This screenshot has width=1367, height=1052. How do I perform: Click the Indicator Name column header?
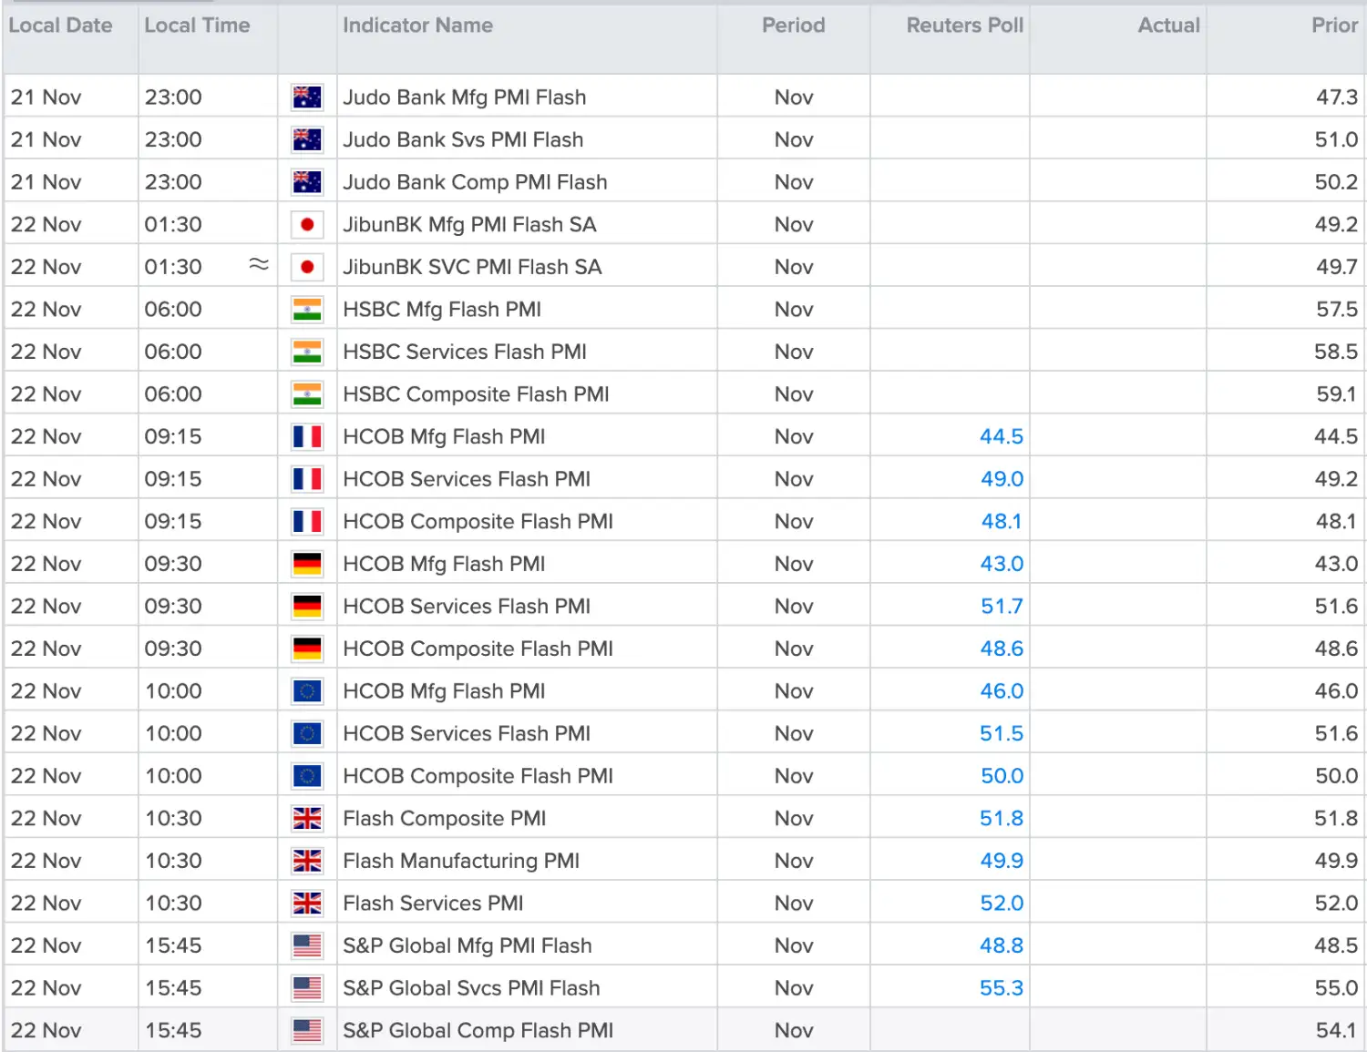point(417,26)
